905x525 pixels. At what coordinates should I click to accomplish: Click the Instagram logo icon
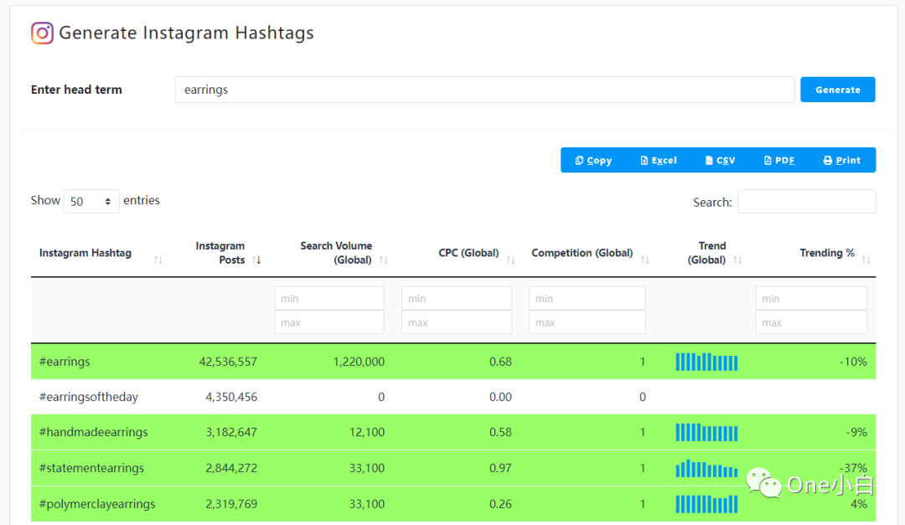click(x=42, y=33)
